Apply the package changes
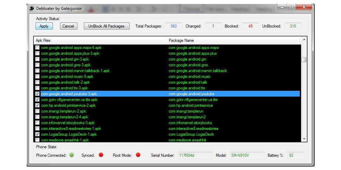This screenshot has height=170, width=341. coord(44,26)
